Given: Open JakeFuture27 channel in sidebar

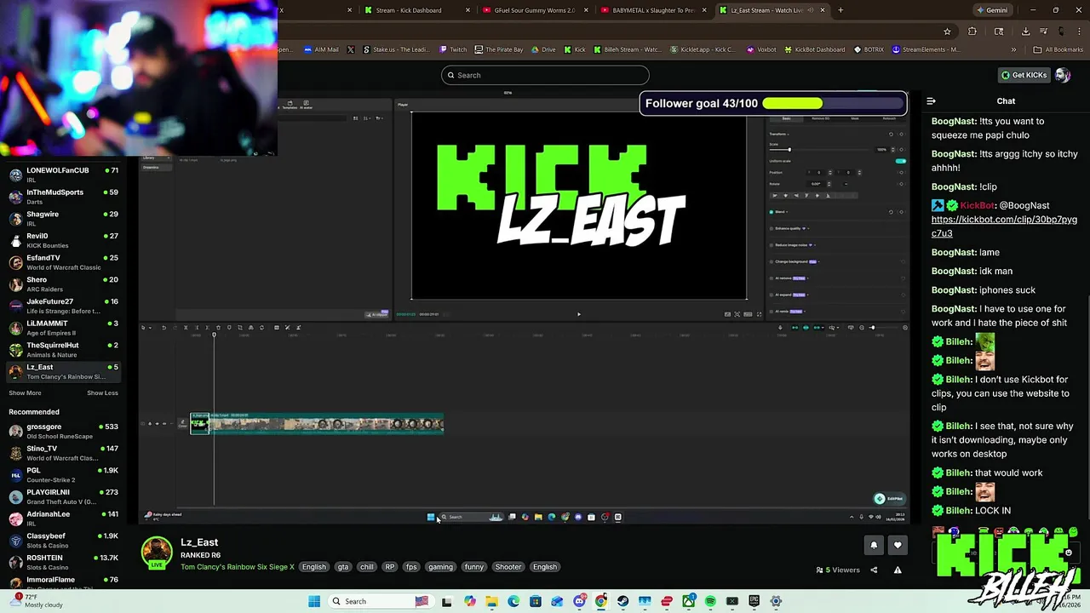Looking at the screenshot, I should (64, 306).
